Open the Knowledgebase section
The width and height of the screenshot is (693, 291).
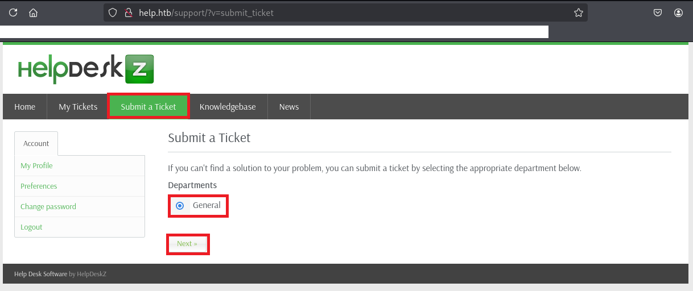(228, 107)
